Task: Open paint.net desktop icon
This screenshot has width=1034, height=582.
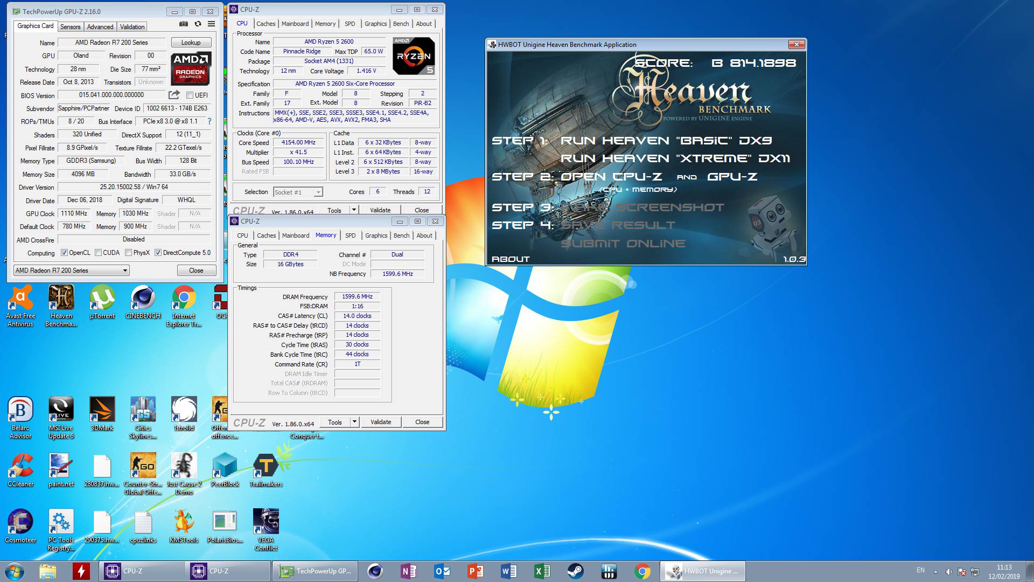Action: tap(61, 470)
